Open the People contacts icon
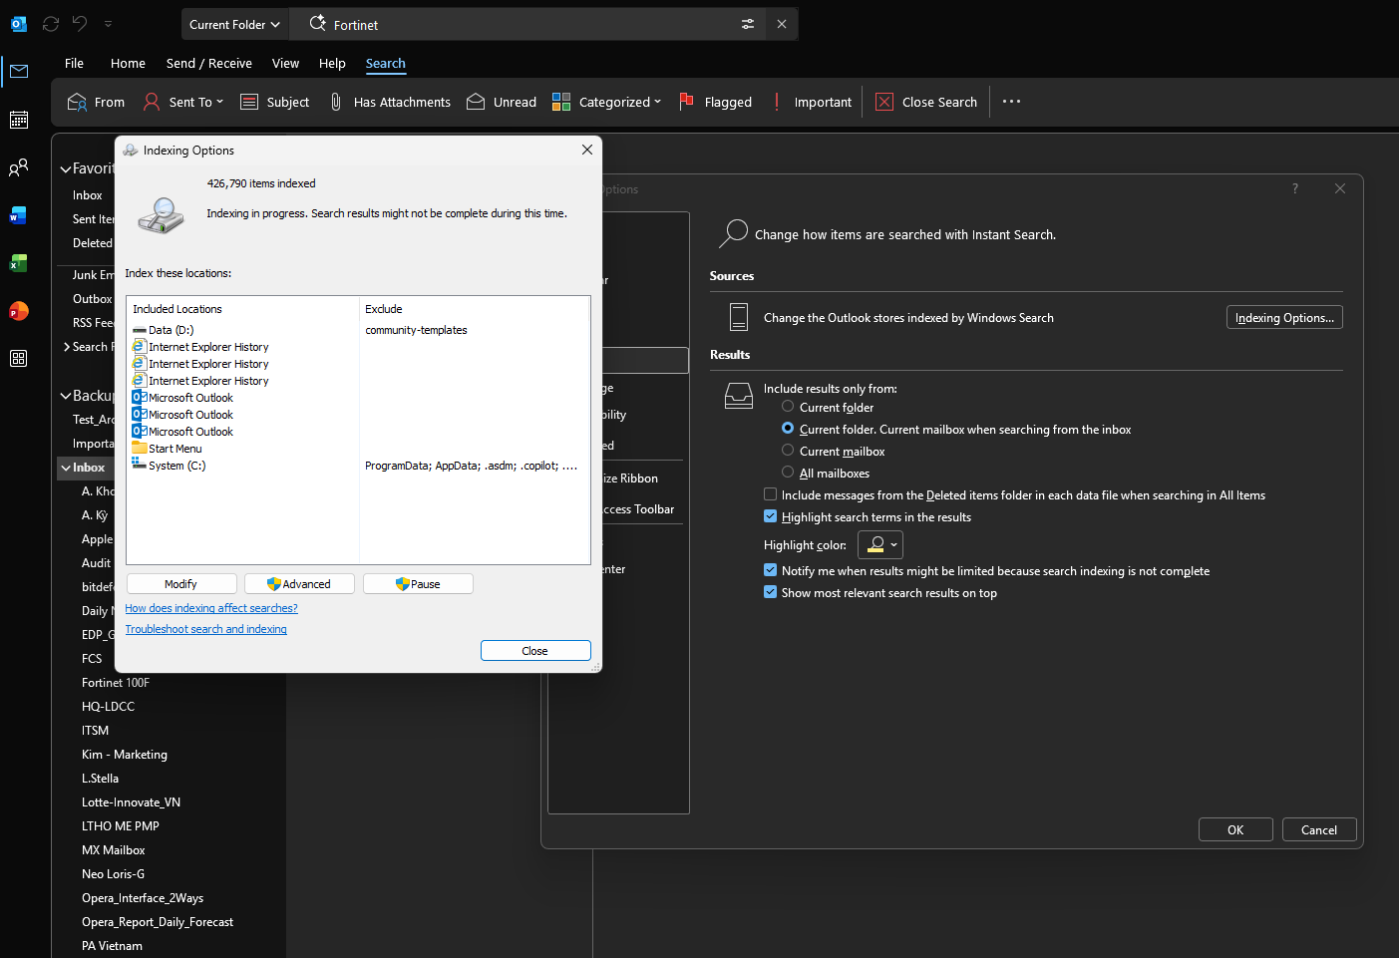The height and width of the screenshot is (958, 1399). point(19,167)
